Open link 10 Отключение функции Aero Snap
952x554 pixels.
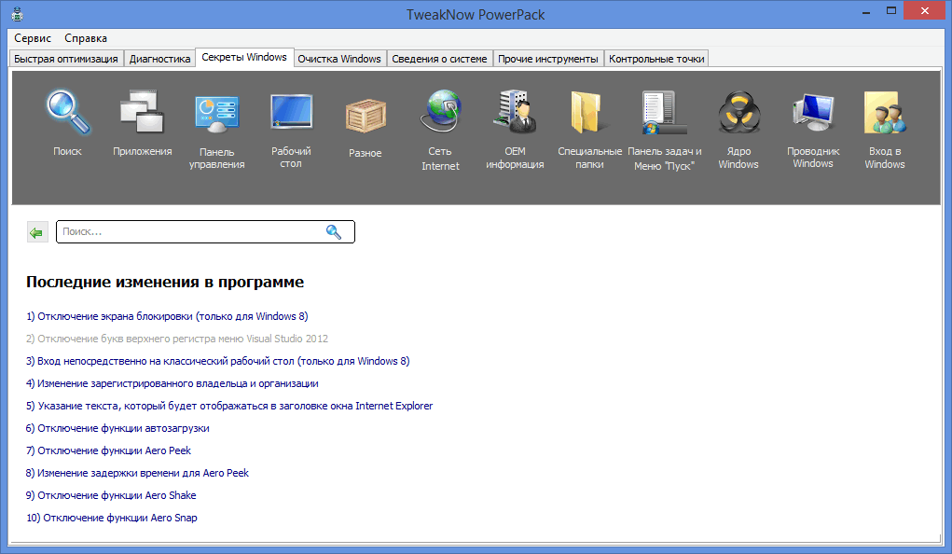[x=112, y=519]
